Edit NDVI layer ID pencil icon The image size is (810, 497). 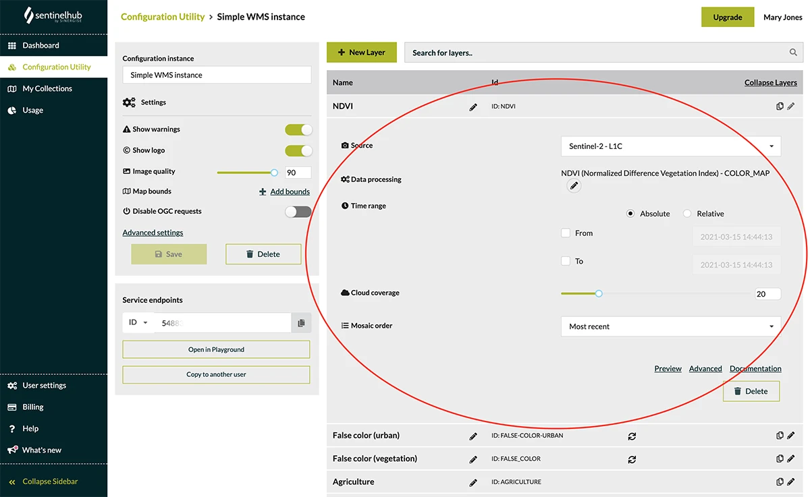(x=791, y=107)
